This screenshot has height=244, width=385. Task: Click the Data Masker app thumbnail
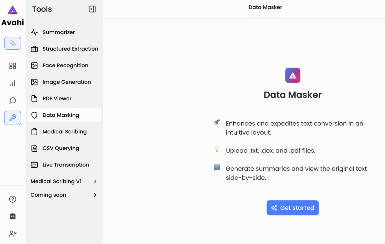[x=293, y=75]
